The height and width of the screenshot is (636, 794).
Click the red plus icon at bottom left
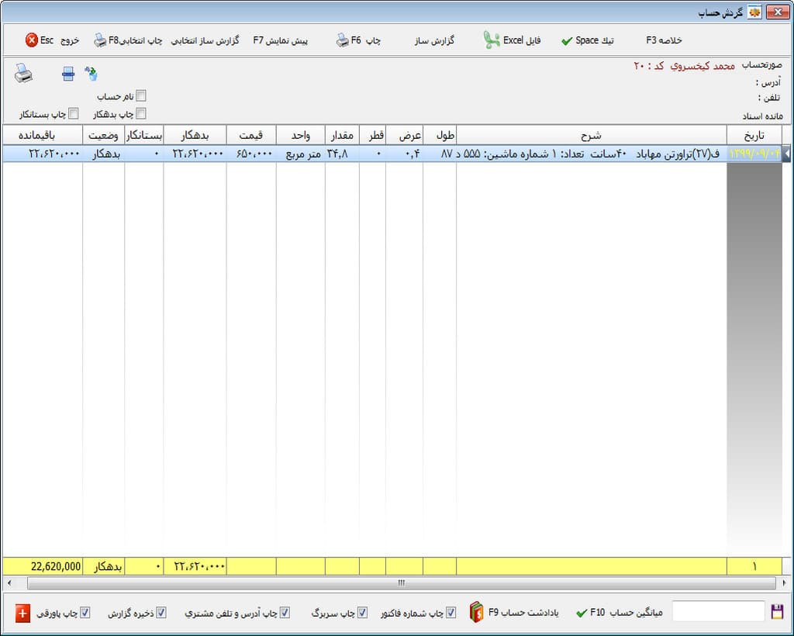[22, 614]
